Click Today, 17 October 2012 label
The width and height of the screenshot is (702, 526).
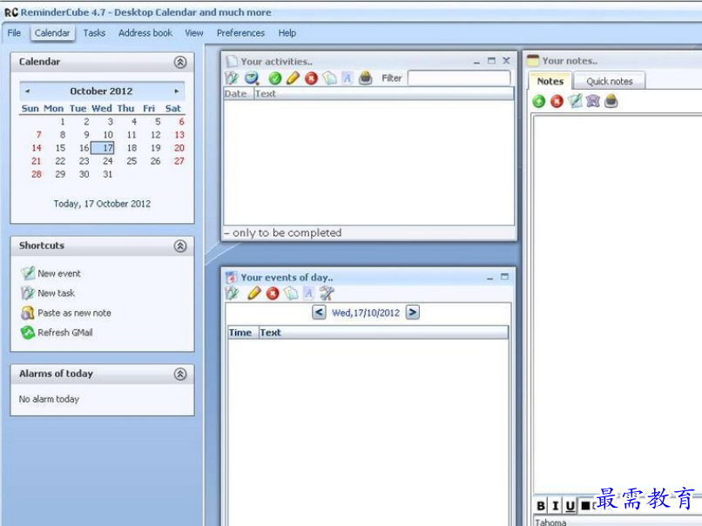point(102,204)
